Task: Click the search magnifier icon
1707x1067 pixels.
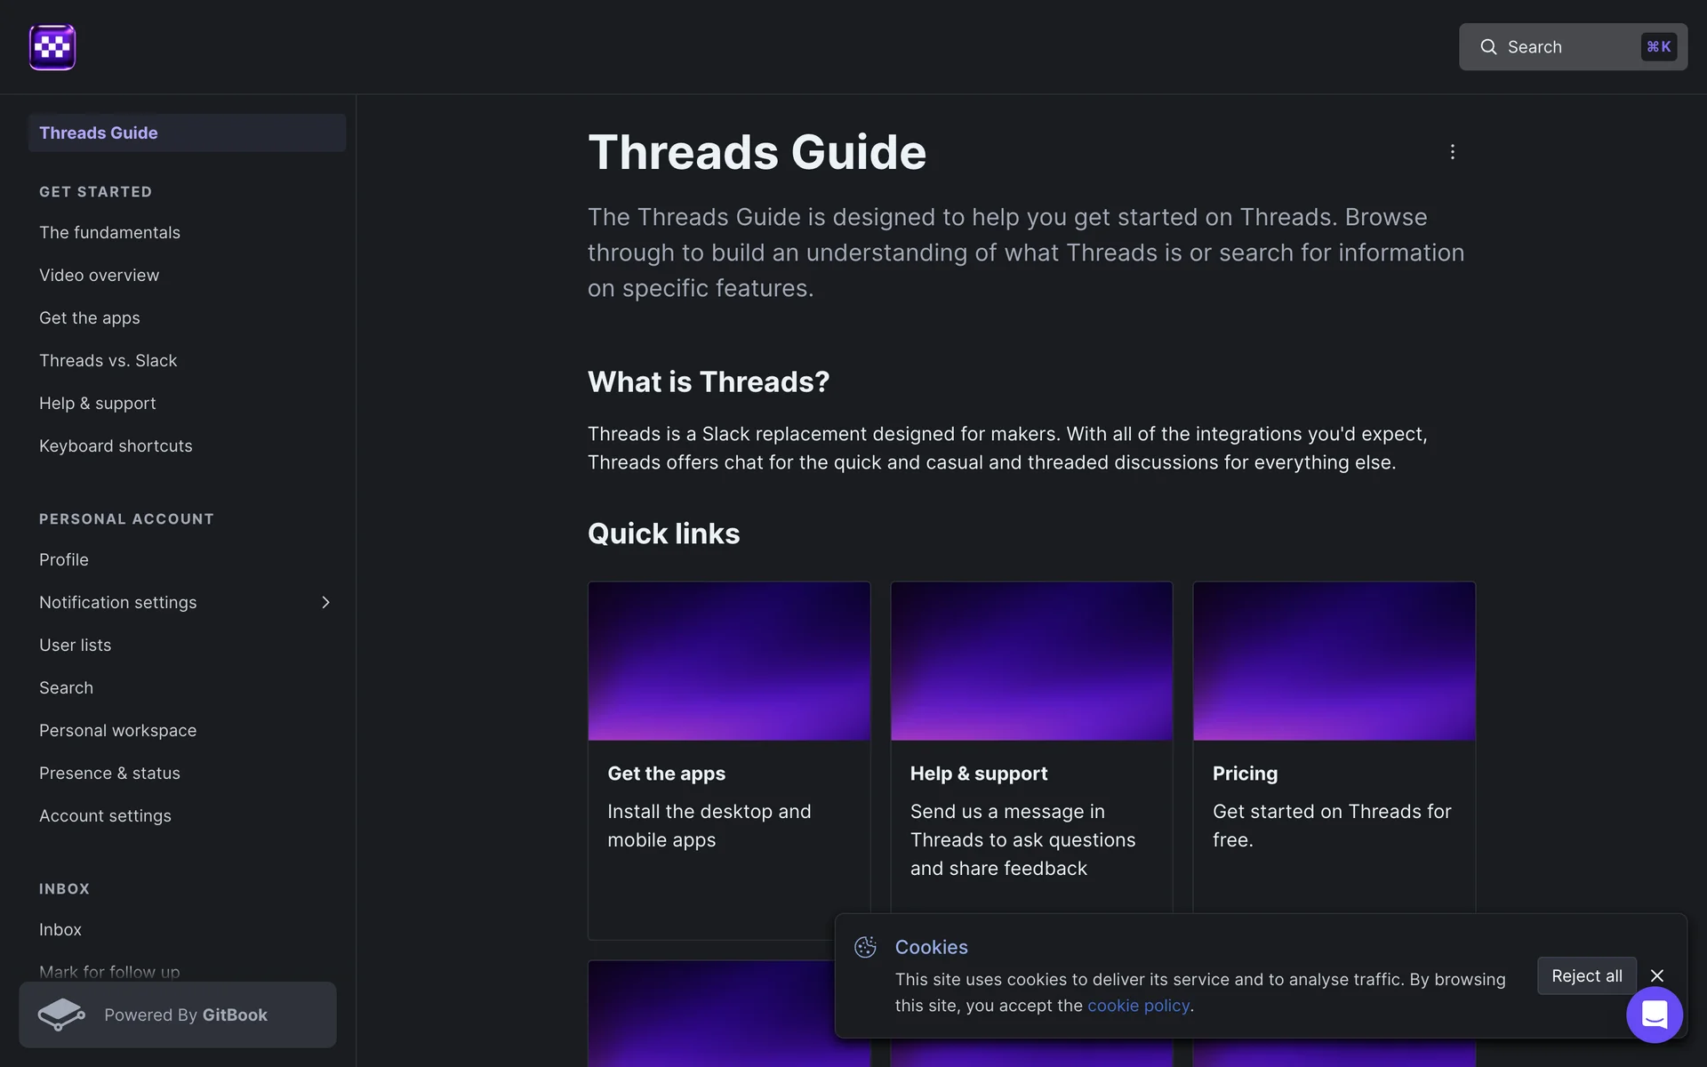Action: 1487,47
